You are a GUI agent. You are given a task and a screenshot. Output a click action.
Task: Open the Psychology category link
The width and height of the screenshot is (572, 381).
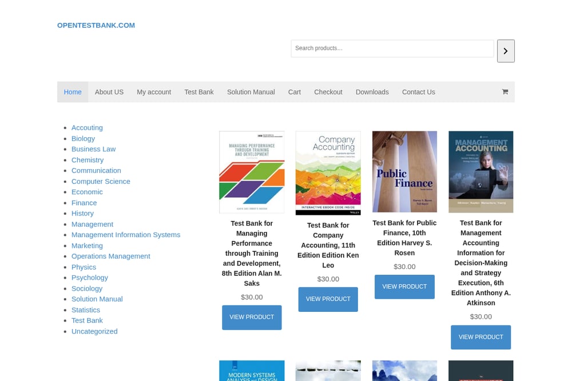(x=90, y=278)
